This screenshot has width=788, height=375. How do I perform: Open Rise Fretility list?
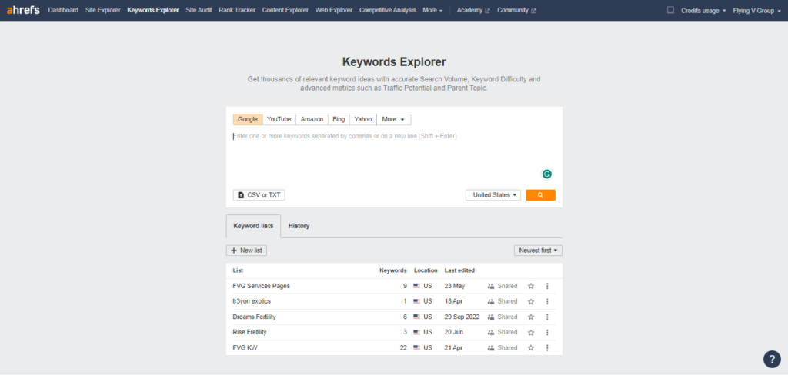click(250, 332)
